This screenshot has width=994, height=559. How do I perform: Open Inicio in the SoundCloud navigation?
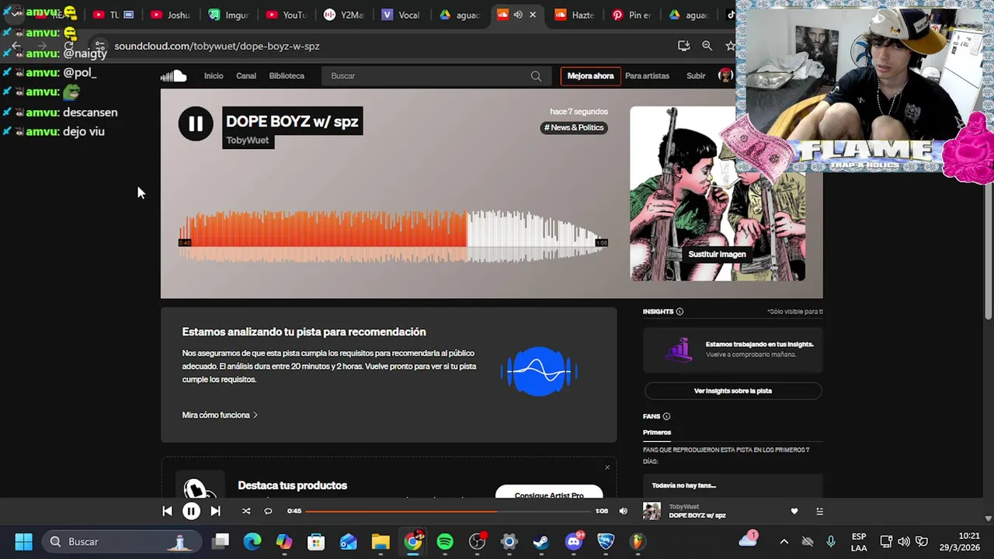click(214, 76)
